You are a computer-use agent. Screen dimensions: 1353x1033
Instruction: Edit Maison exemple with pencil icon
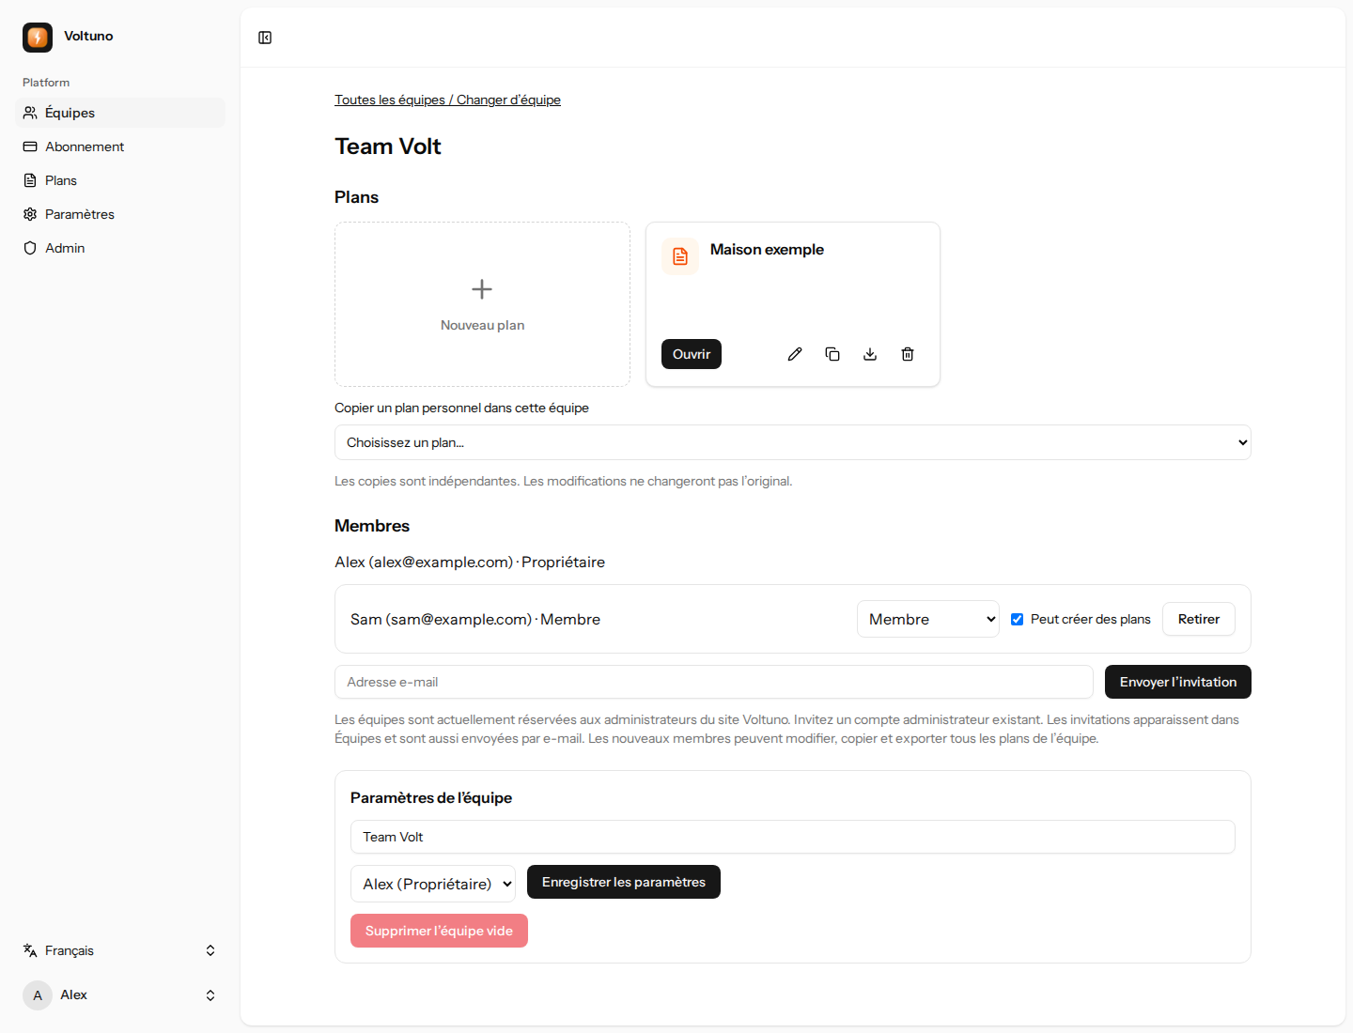tap(795, 354)
